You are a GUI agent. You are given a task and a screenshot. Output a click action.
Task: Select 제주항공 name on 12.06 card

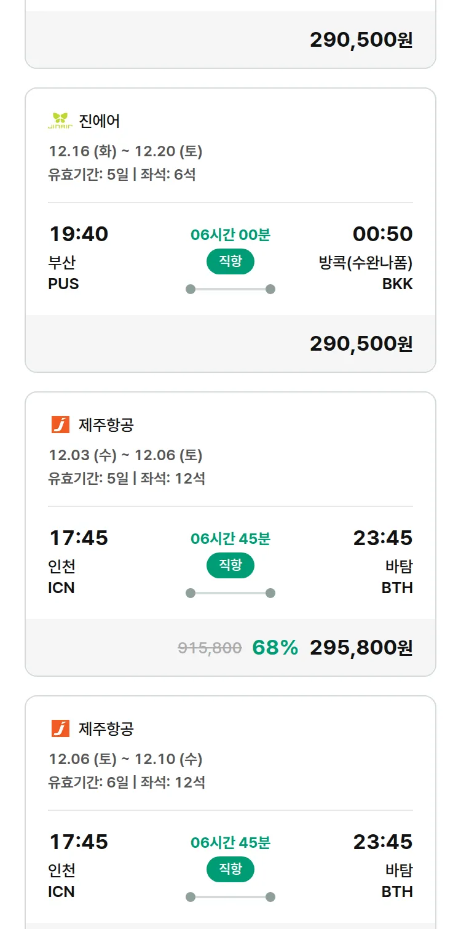pos(106,728)
